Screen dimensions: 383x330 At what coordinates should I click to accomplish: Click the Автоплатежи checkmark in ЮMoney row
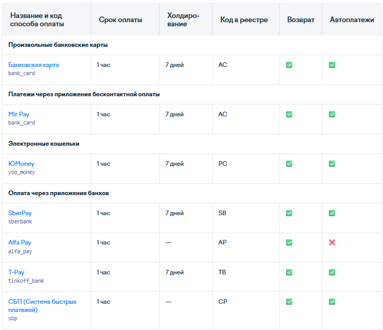332,164
